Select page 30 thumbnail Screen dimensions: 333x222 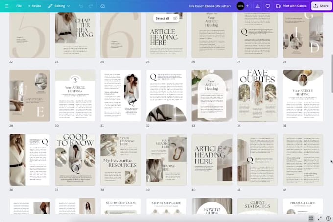[x=75, y=96]
